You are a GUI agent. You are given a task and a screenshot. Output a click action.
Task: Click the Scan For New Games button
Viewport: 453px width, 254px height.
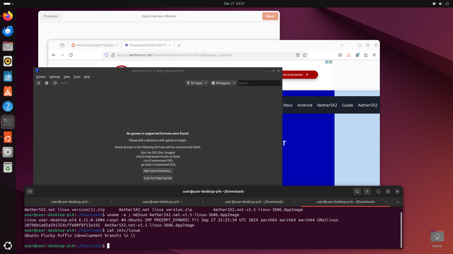click(158, 178)
